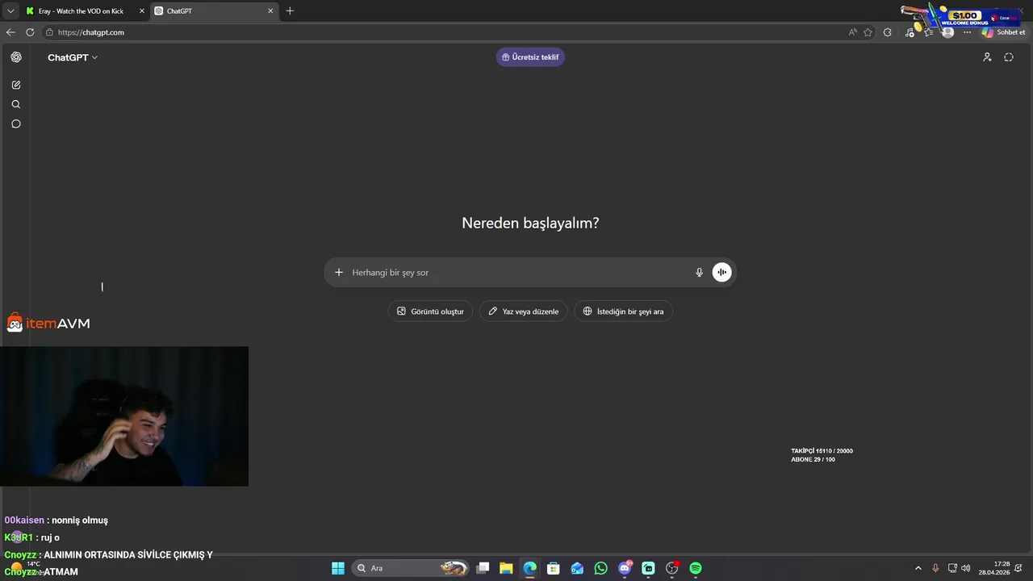The image size is (1033, 581).
Task: Click the chatgpt.com address bar
Action: (444, 32)
